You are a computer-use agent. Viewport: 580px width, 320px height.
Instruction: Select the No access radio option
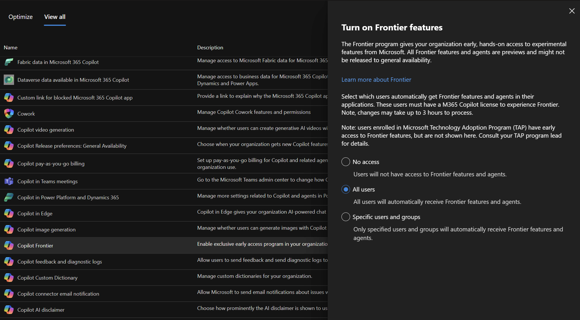click(346, 162)
